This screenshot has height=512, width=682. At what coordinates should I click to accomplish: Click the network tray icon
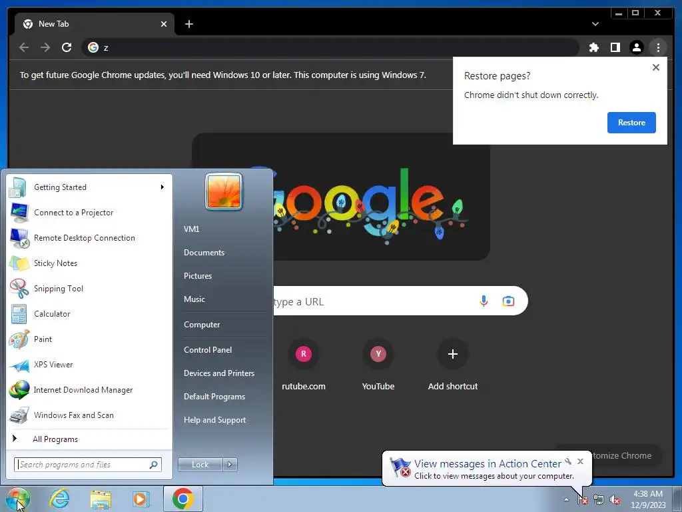(x=599, y=499)
